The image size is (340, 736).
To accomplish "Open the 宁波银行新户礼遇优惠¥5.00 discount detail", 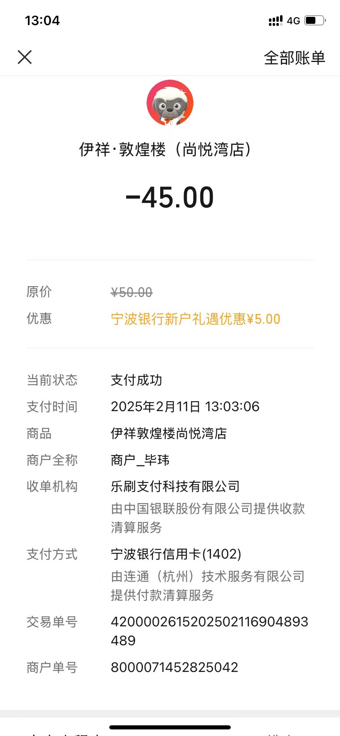I will click(x=195, y=319).
